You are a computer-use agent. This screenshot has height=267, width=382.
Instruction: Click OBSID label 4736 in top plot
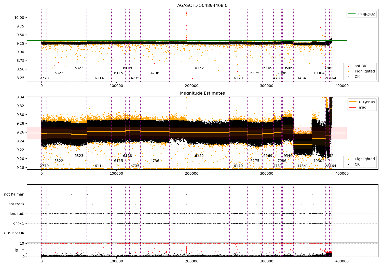(x=155, y=73)
